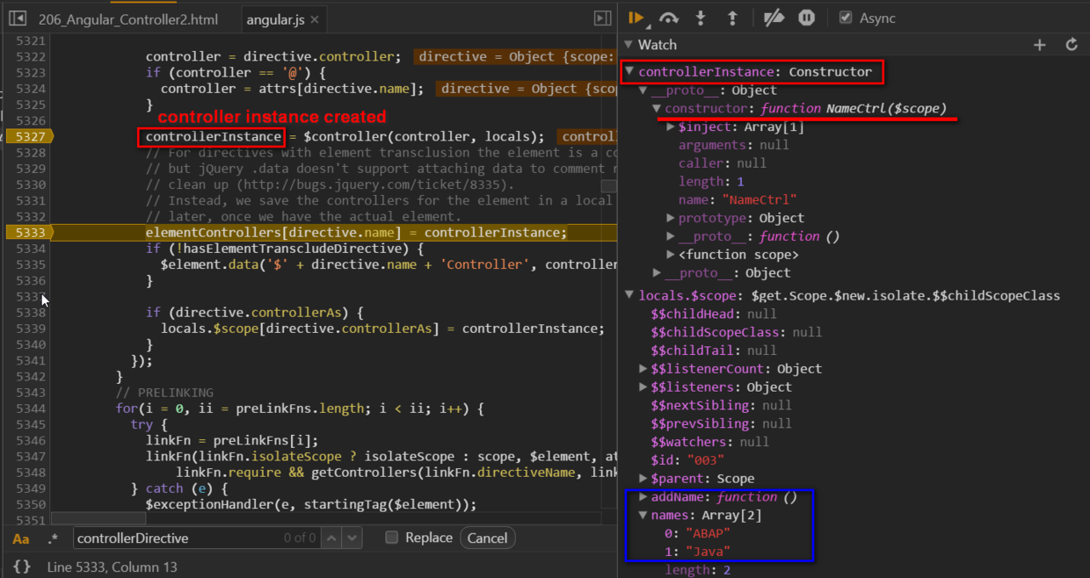Screen dimensions: 1090x578
Task: Click the "0 of 0" match count
Action: (299, 538)
